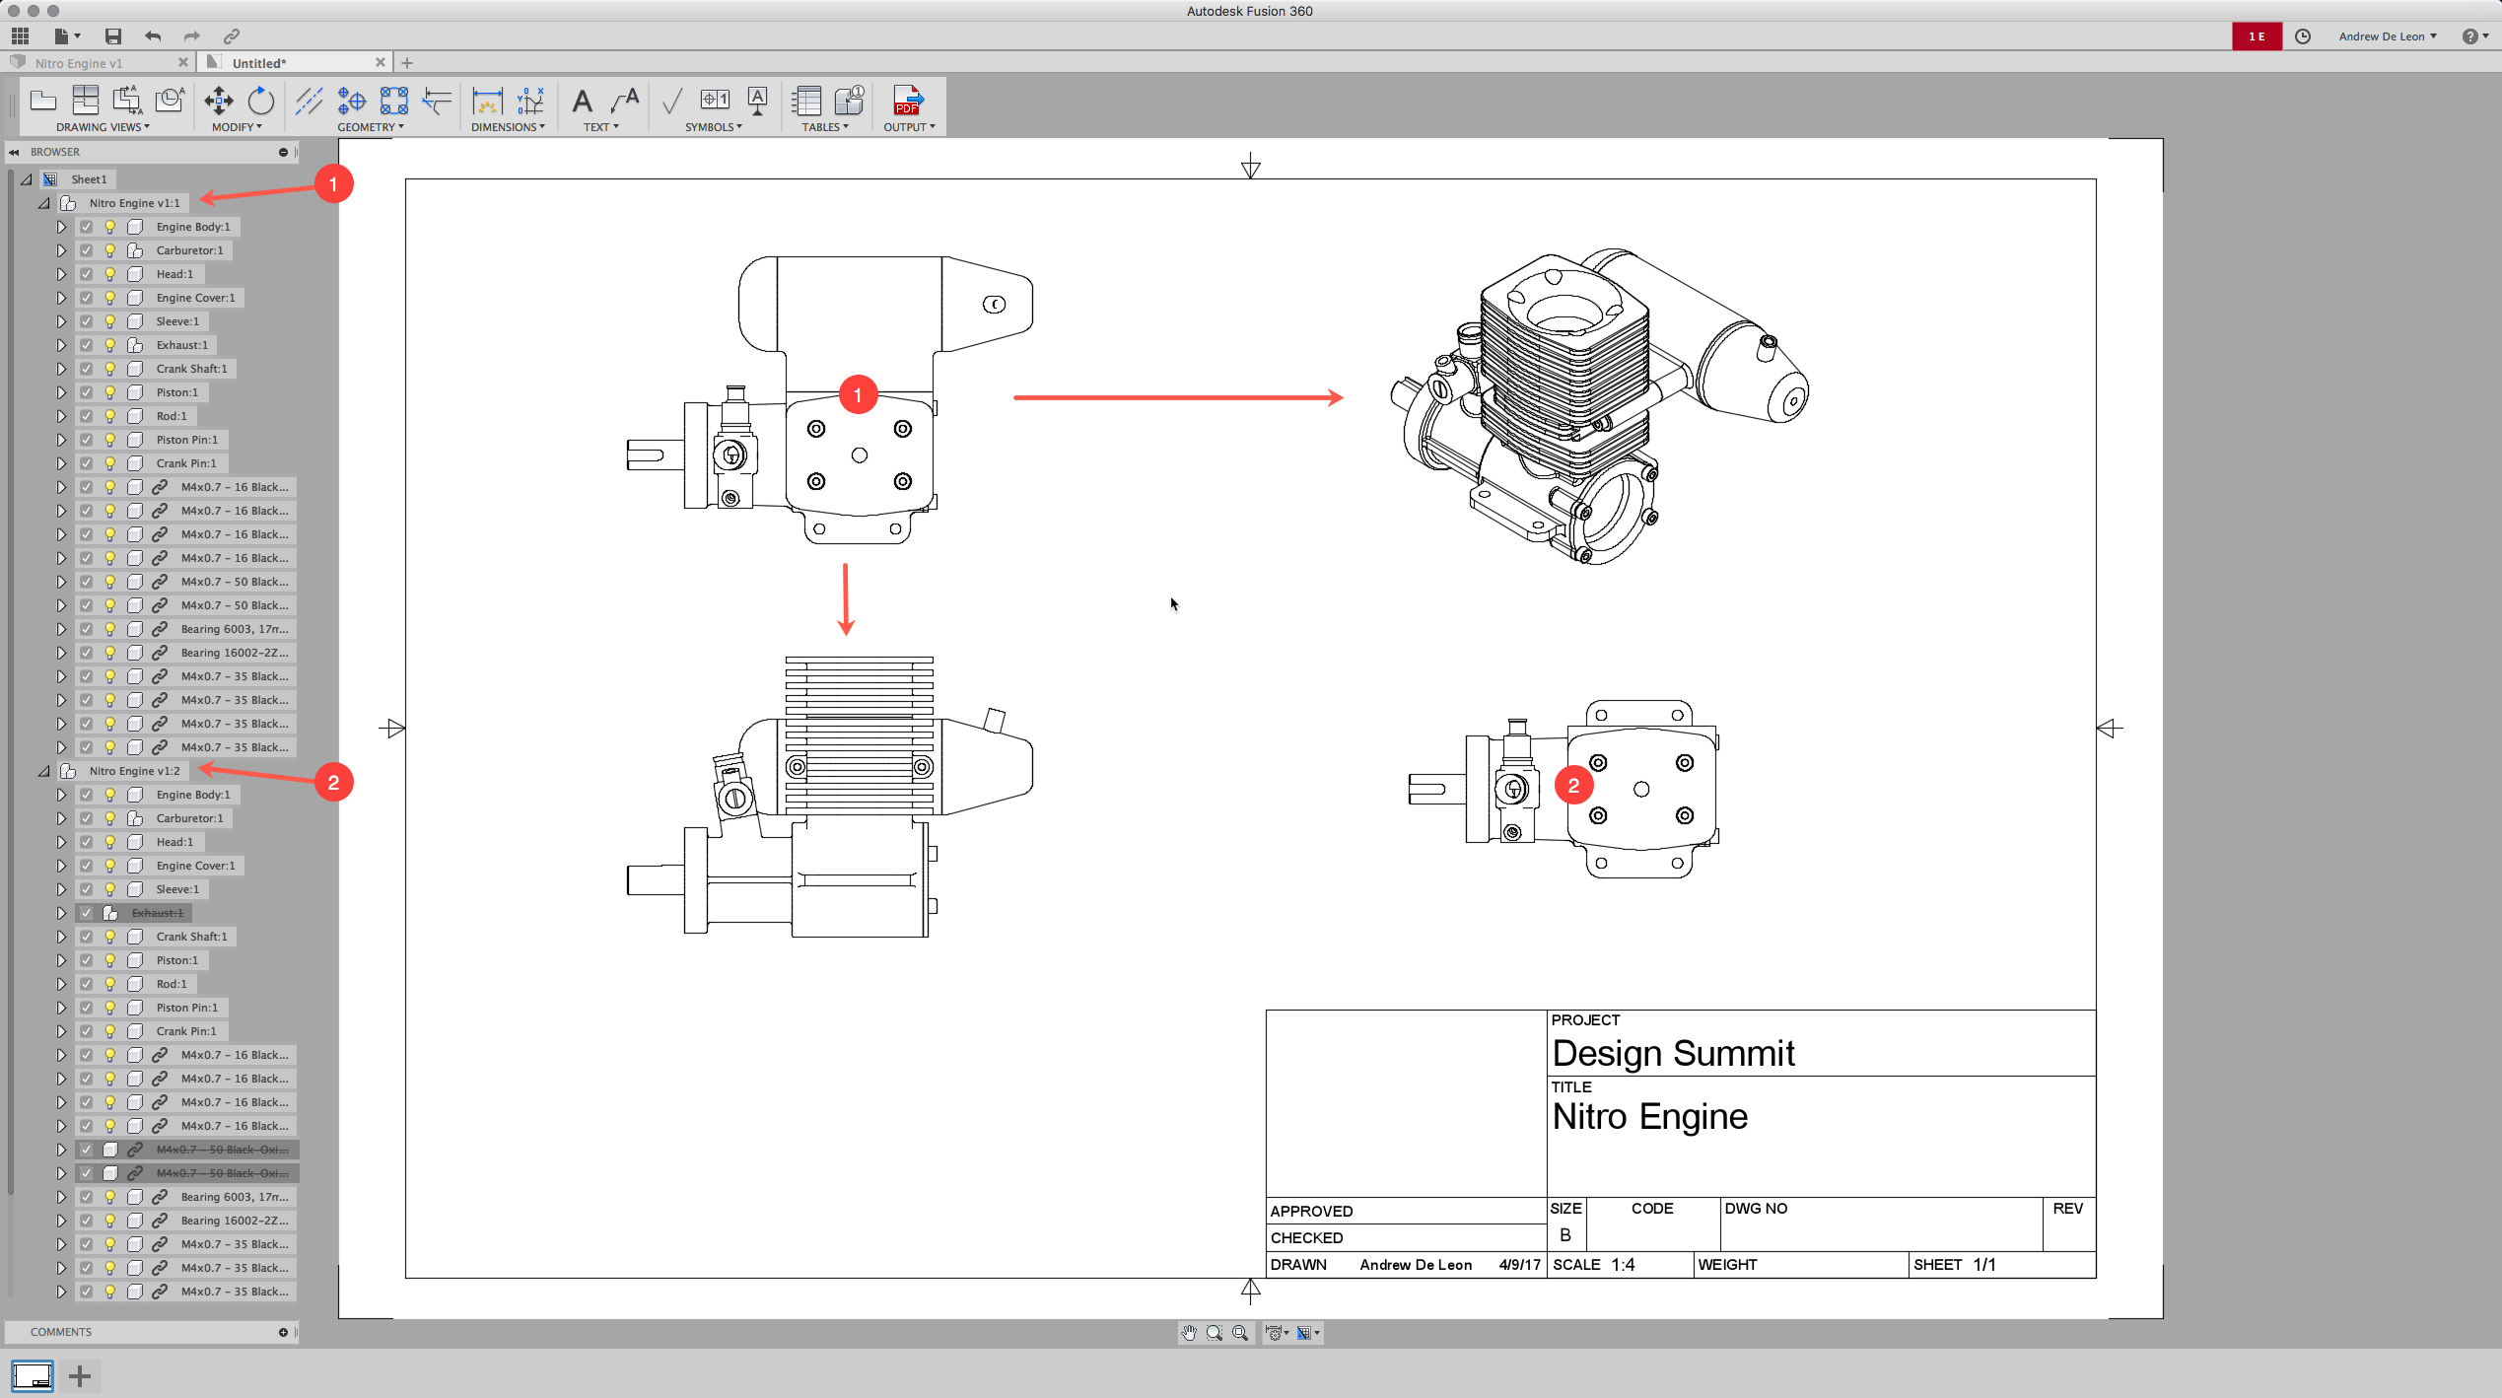Image resolution: width=2502 pixels, height=1398 pixels.
Task: Activate the Zoom Window tool
Action: click(1215, 1333)
